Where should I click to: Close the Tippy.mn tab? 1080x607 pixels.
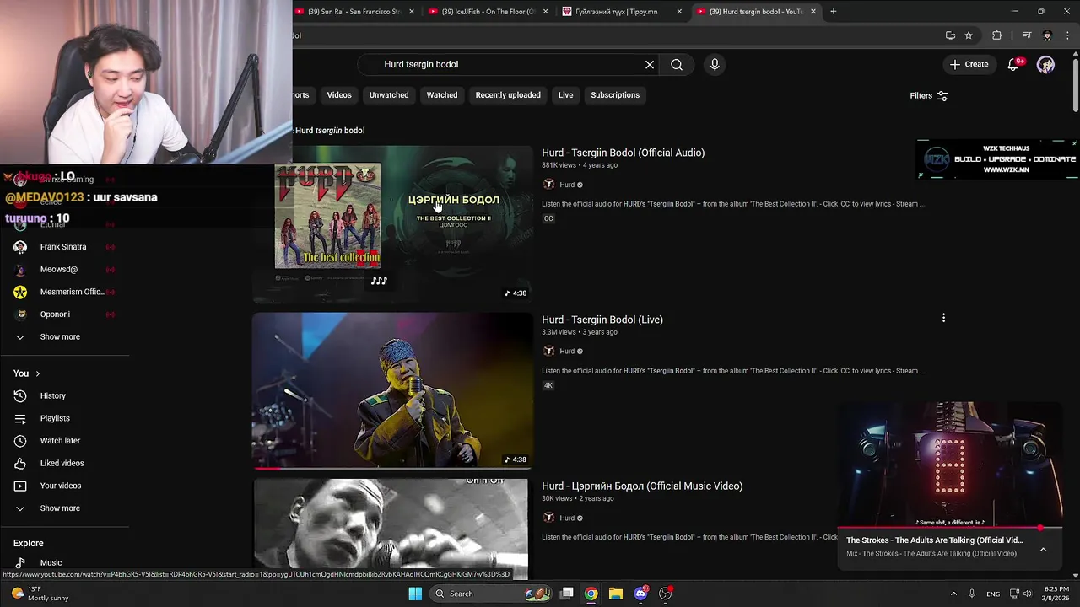[679, 12]
